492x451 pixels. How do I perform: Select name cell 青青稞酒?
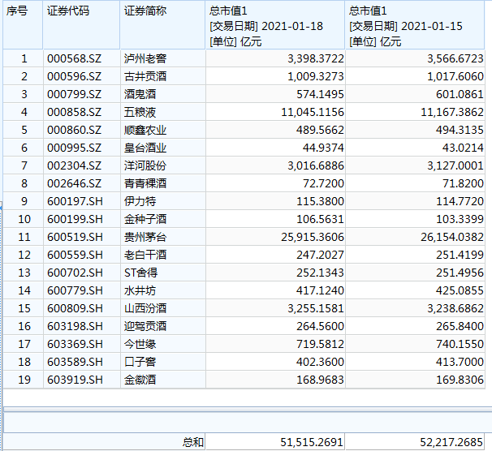(x=163, y=183)
